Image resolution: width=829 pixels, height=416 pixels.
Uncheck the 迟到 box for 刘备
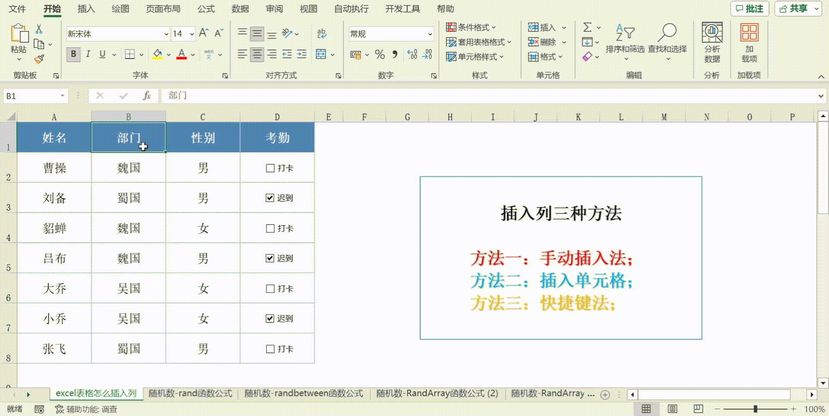point(270,198)
